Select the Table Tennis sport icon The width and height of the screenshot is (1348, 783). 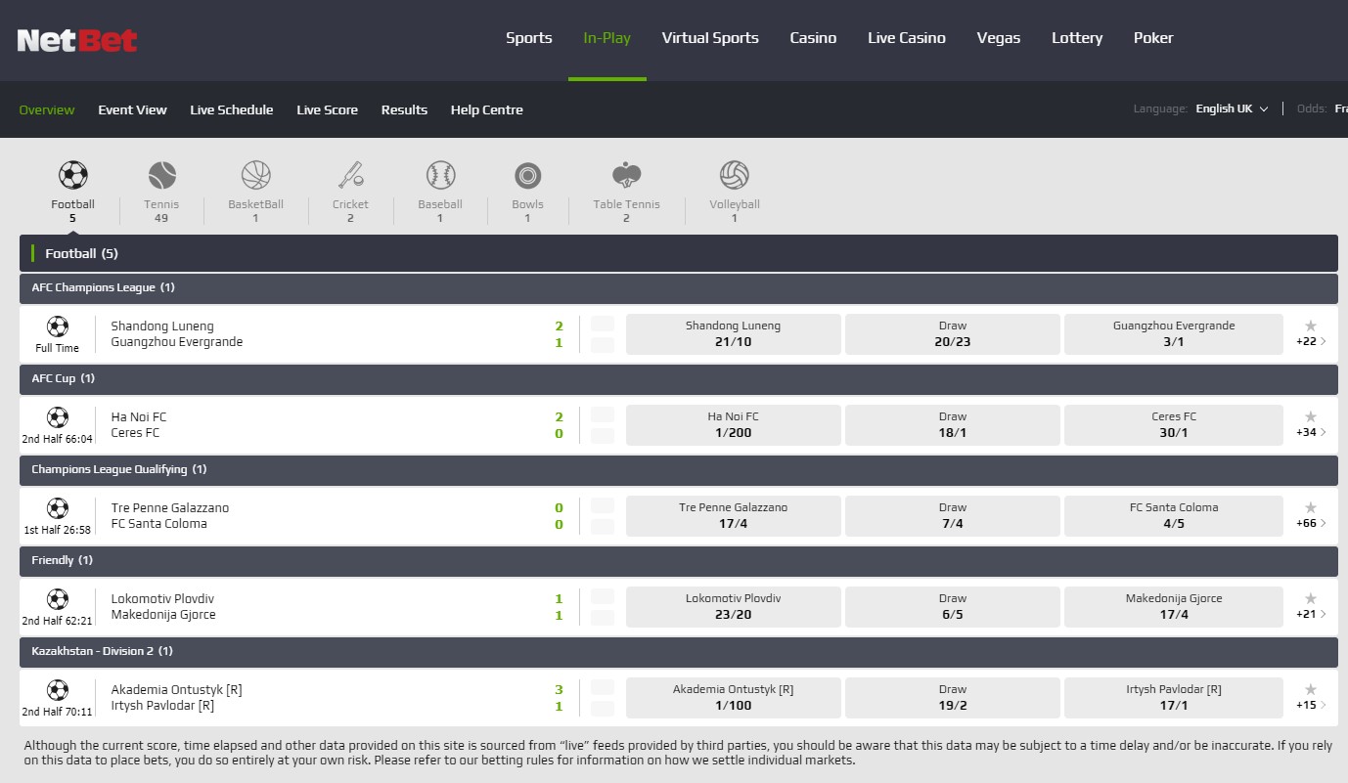626,176
